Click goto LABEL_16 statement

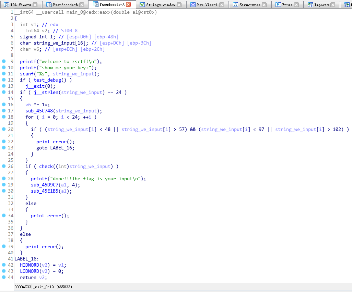click(55, 148)
